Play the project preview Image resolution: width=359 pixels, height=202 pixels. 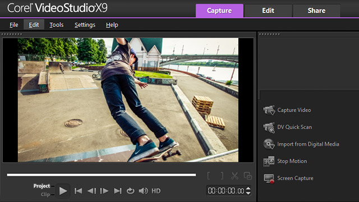tap(63, 191)
